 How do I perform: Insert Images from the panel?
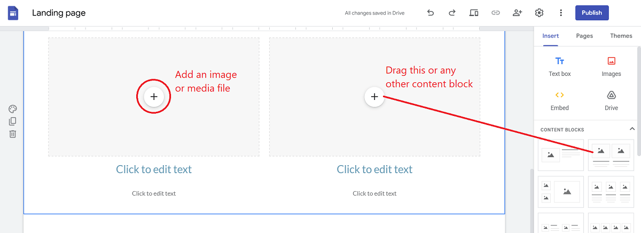click(612, 66)
